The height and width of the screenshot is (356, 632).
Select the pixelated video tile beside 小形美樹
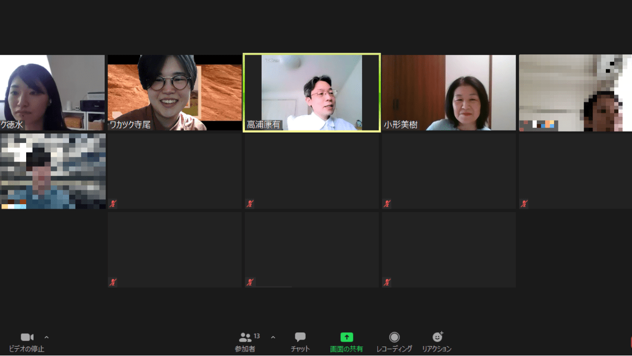tap(575, 92)
